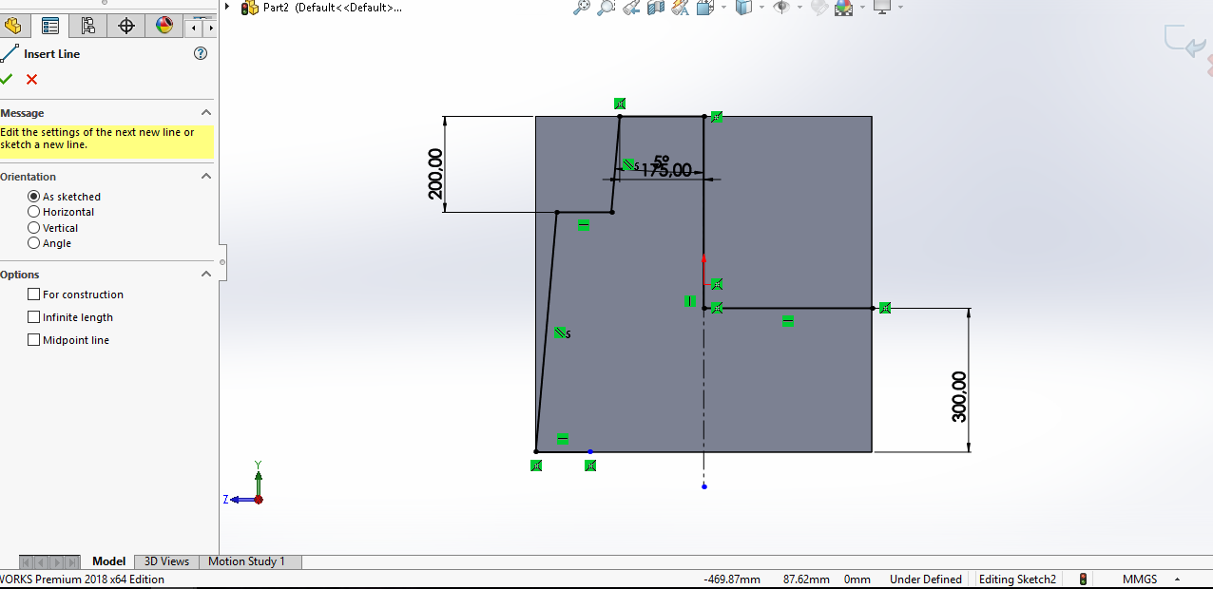Open the ConfigurationManager tab
1213x589 pixels.
[88, 26]
